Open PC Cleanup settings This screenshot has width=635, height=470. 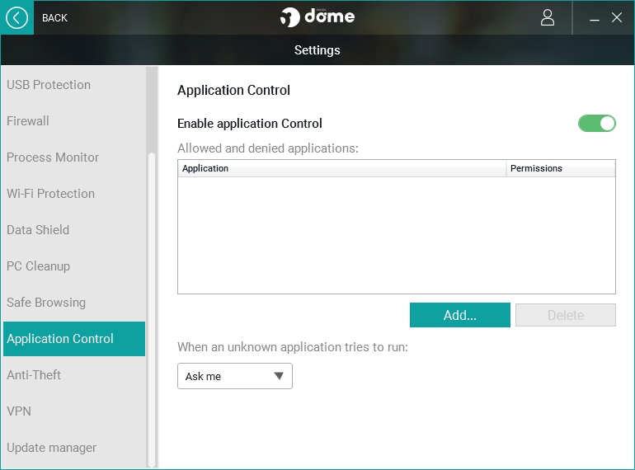(x=38, y=266)
